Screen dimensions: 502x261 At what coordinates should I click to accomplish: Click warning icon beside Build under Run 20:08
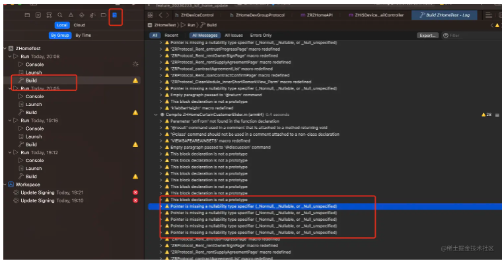click(135, 80)
